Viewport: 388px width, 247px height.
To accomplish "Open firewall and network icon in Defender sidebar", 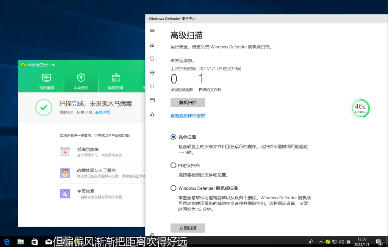I will 152,86.
